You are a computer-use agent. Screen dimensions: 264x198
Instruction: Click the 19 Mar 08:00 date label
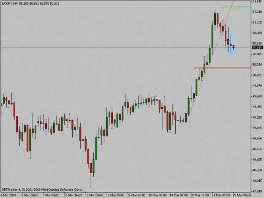tap(179, 195)
